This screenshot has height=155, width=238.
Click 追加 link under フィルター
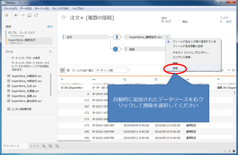[229, 21]
